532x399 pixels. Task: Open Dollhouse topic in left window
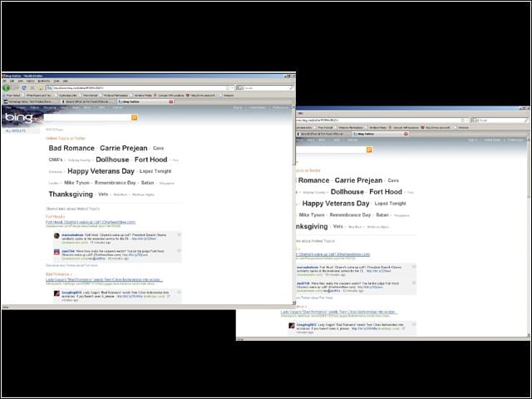(x=112, y=160)
